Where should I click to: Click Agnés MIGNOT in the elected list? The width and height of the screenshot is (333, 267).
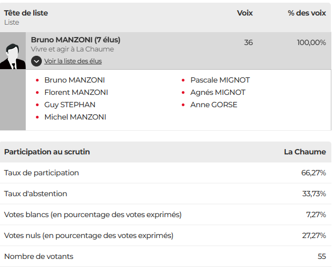tap(218, 92)
